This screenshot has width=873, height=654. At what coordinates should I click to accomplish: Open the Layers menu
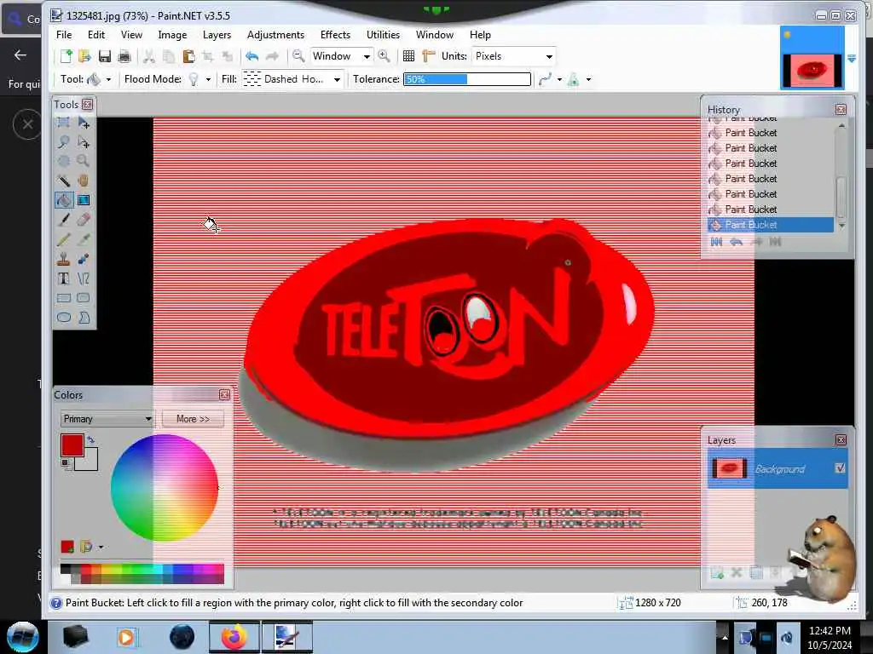coord(217,34)
